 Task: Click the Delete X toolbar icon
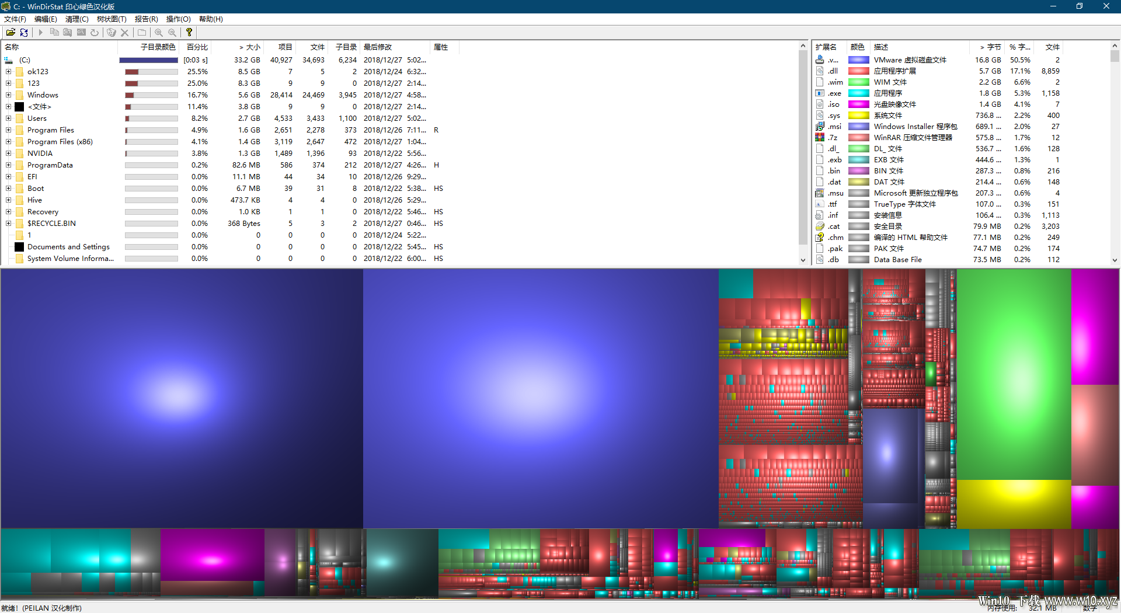tap(124, 33)
